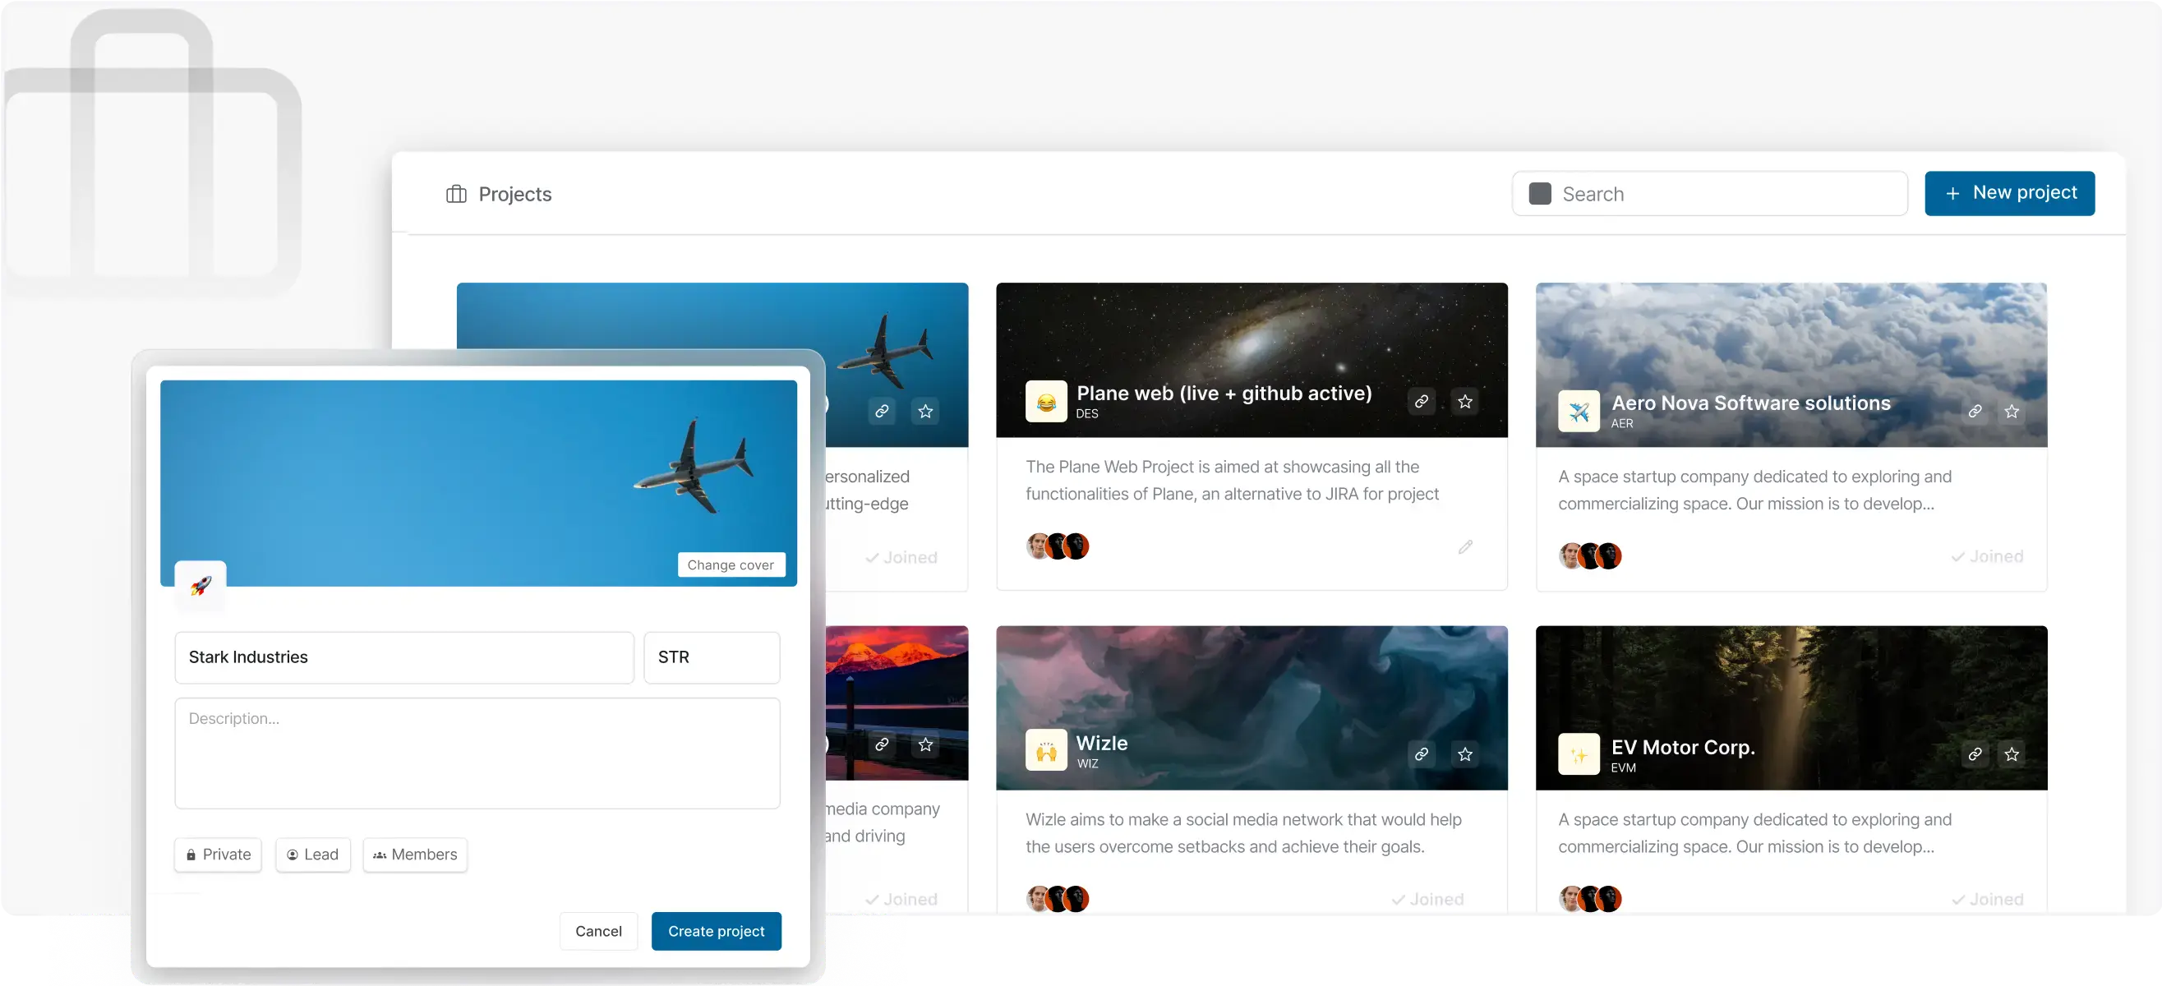This screenshot has width=2162, height=986.
Task: Open the Lead selector dropdown
Action: [x=313, y=855]
